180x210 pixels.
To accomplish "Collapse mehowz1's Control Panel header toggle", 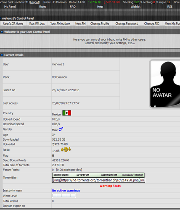I will point(0,18).
